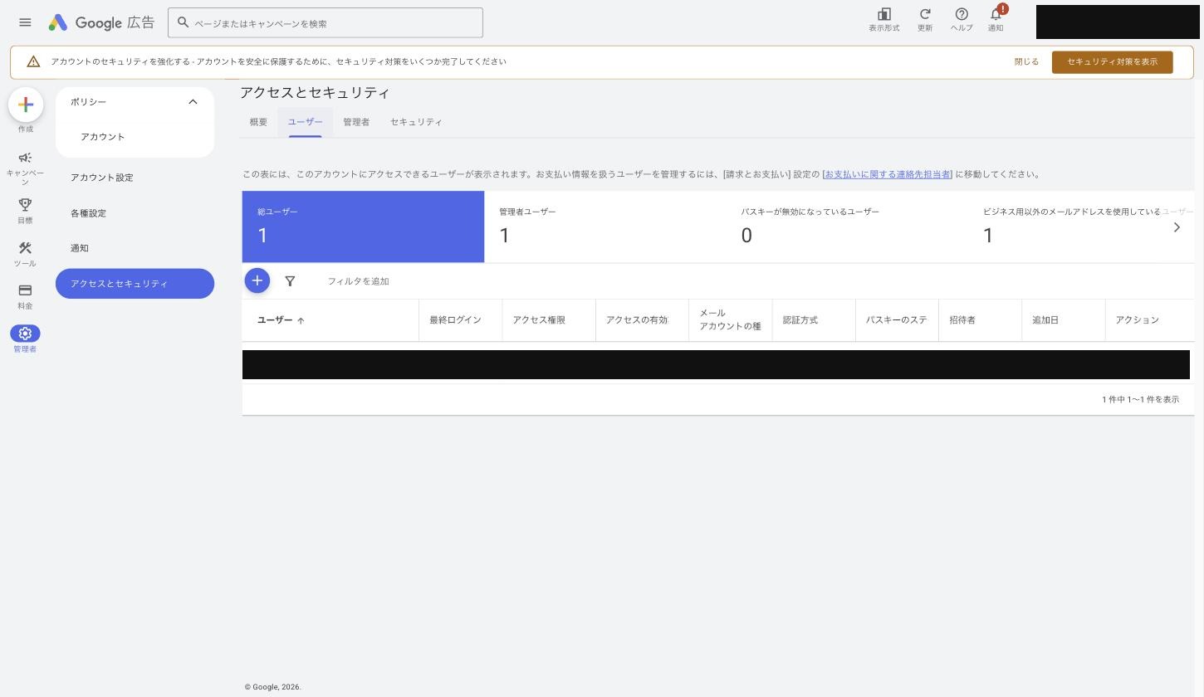
Task: Open 料金 billing icon
Action: [25, 296]
